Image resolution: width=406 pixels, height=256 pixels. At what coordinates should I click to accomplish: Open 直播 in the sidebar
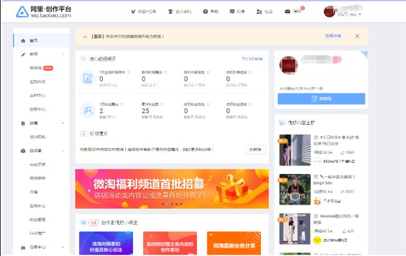[34, 192]
